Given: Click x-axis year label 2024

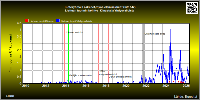Looking at the screenshot, I should pyautogui.click(x=166, y=86).
